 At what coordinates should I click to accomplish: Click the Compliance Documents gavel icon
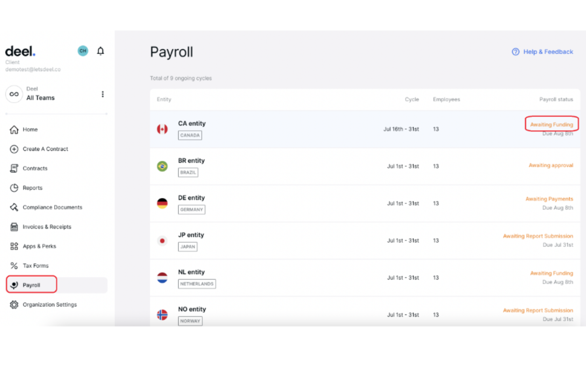pyautogui.click(x=14, y=207)
